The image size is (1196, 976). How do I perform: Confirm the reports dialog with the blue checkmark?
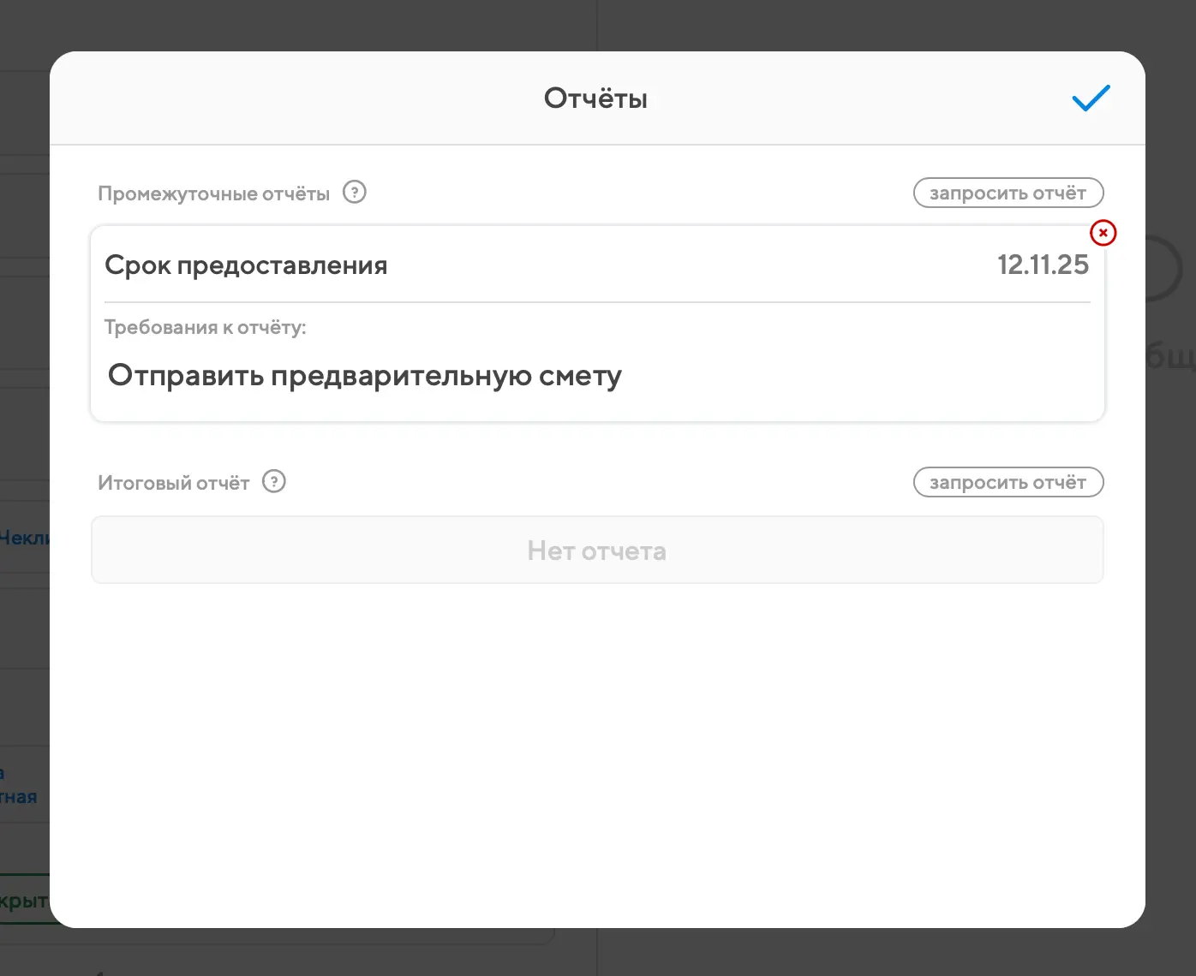(1091, 98)
